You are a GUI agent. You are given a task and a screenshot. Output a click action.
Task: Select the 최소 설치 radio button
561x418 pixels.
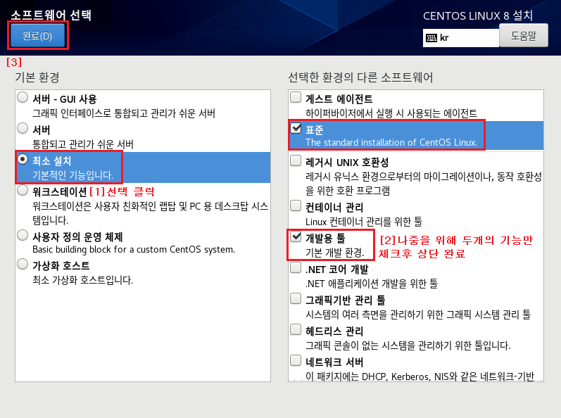click(x=23, y=159)
